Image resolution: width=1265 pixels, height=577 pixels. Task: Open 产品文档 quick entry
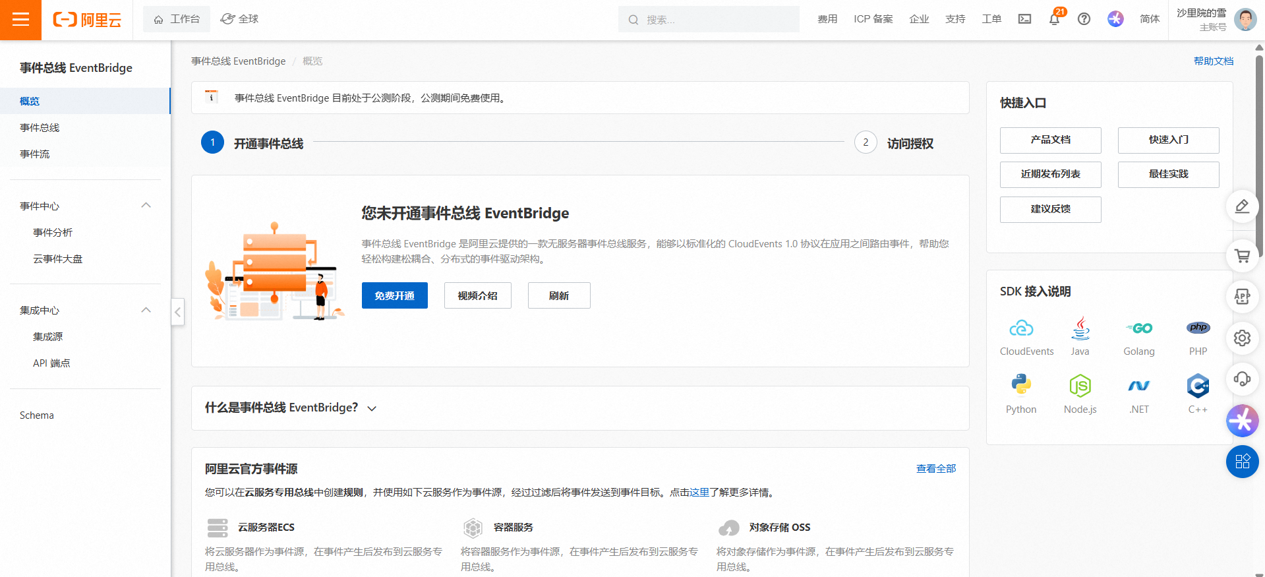pyautogui.click(x=1051, y=140)
